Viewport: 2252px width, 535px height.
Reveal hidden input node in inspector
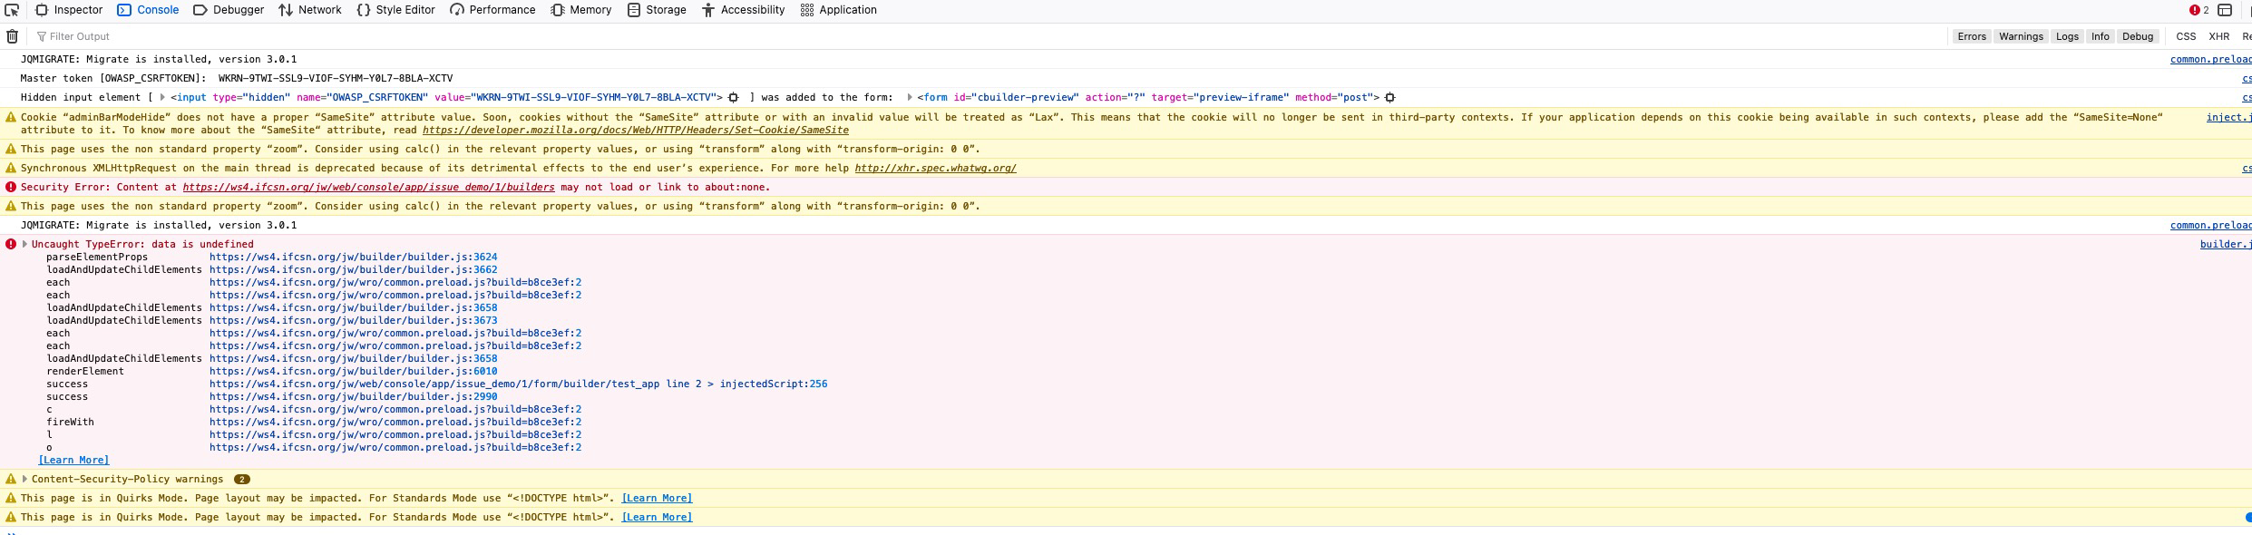pos(734,98)
